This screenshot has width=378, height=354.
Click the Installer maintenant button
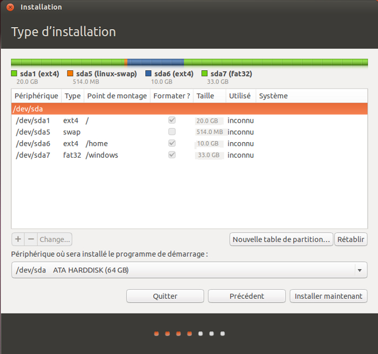pos(328,296)
